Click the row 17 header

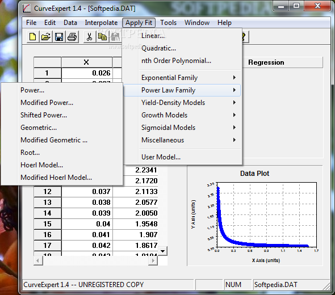48,246
